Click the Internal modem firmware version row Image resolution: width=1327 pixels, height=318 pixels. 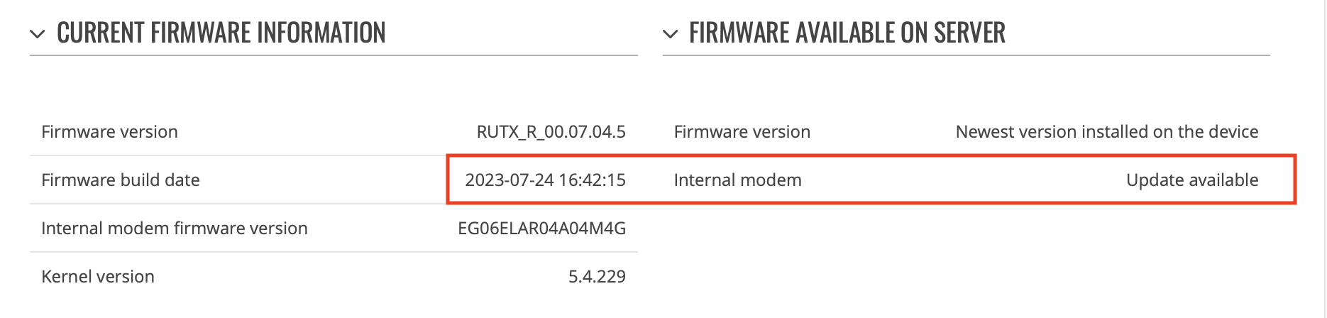(x=334, y=228)
